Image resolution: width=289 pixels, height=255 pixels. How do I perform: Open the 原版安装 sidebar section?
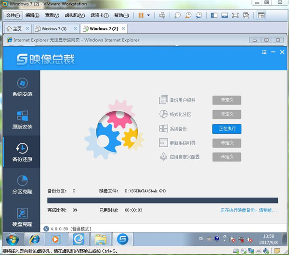point(22,120)
